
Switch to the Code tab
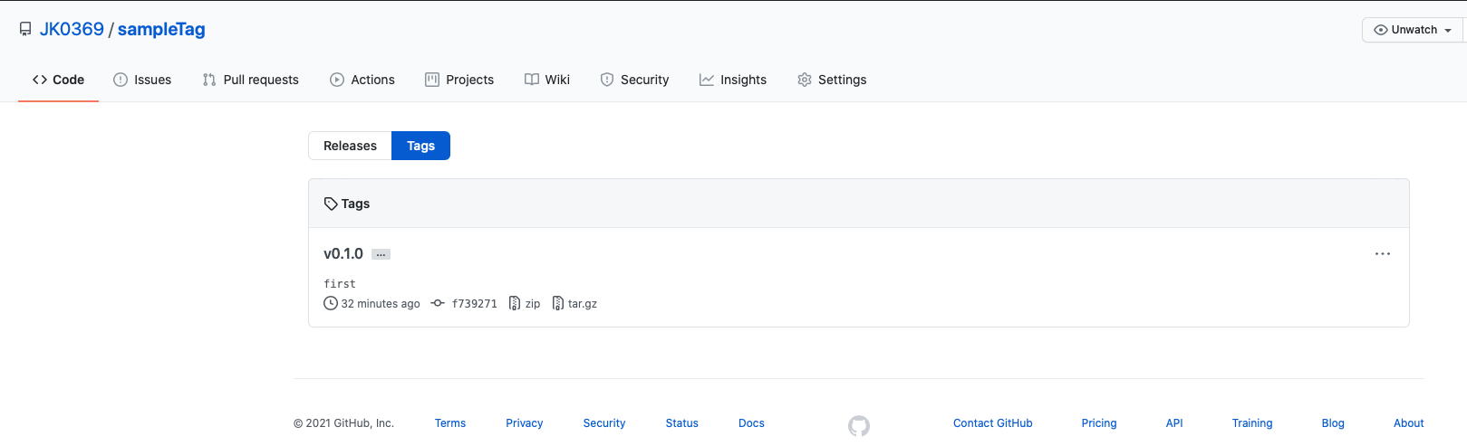coord(58,80)
